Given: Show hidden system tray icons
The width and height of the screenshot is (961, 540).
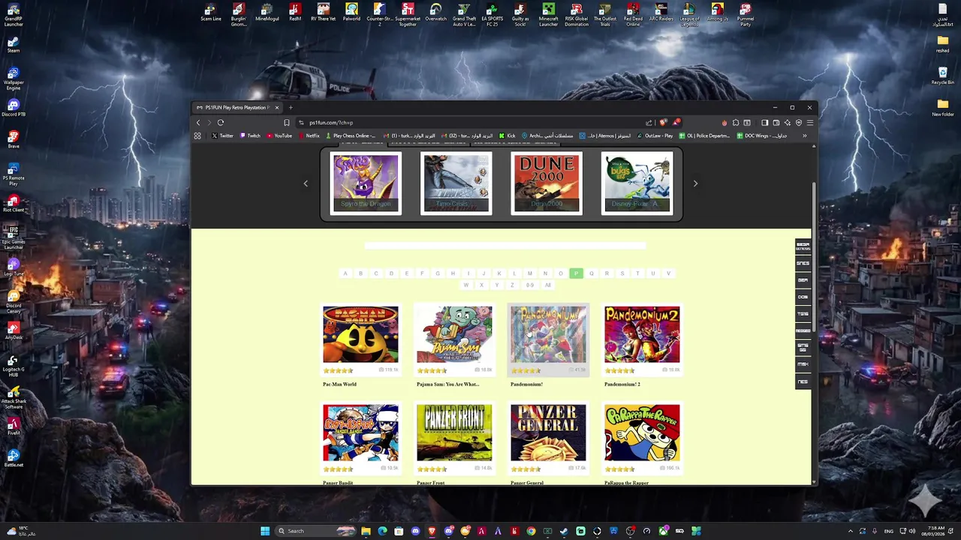Looking at the screenshot, I should 850,531.
